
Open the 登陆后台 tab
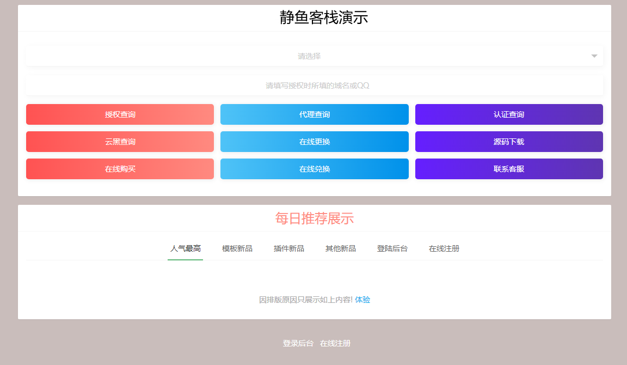pos(392,248)
